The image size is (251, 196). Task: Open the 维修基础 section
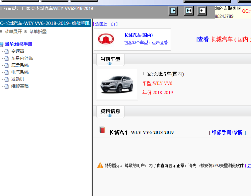click(20, 86)
